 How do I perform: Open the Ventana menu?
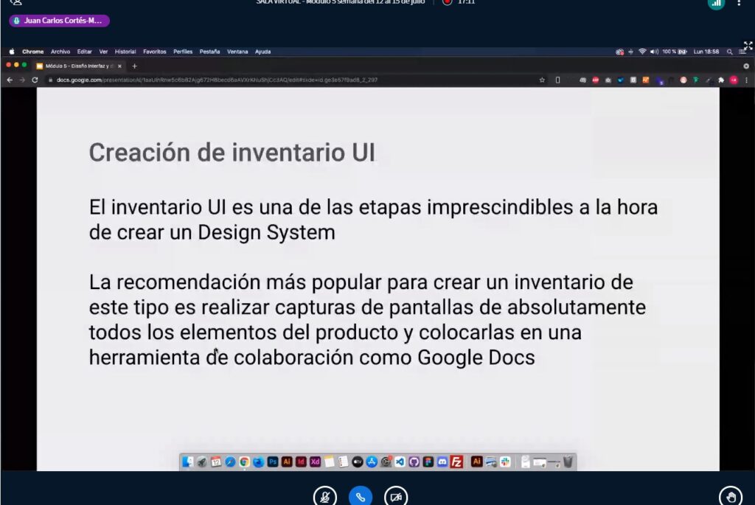tap(237, 52)
